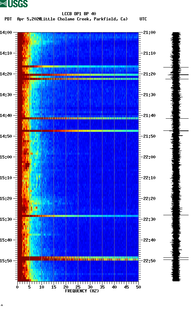Click the '20' frequency axis tick label
The height and width of the screenshot is (309, 191).
point(66,287)
